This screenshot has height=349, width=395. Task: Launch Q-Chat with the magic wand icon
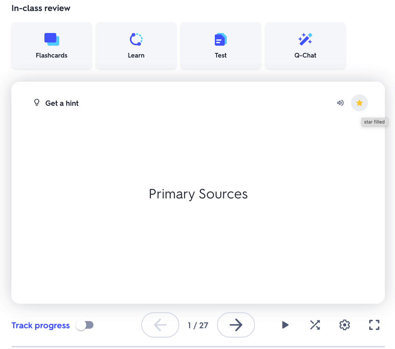pyautogui.click(x=305, y=46)
